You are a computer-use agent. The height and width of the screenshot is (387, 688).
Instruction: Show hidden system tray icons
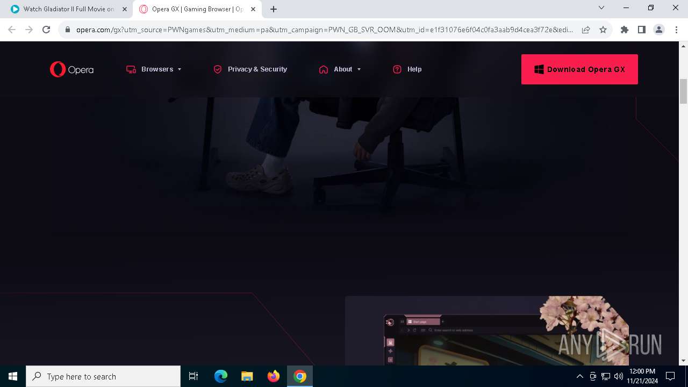[x=579, y=376]
